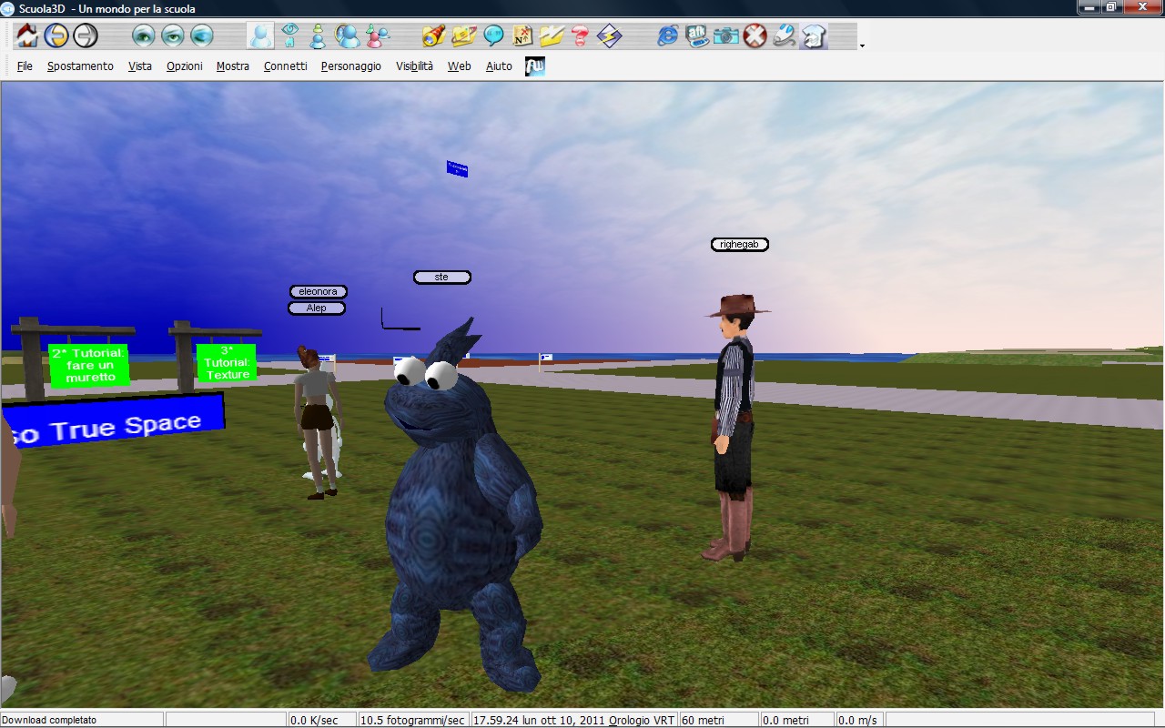The height and width of the screenshot is (728, 1165).
Task: Open the Vista menu
Action: (140, 66)
